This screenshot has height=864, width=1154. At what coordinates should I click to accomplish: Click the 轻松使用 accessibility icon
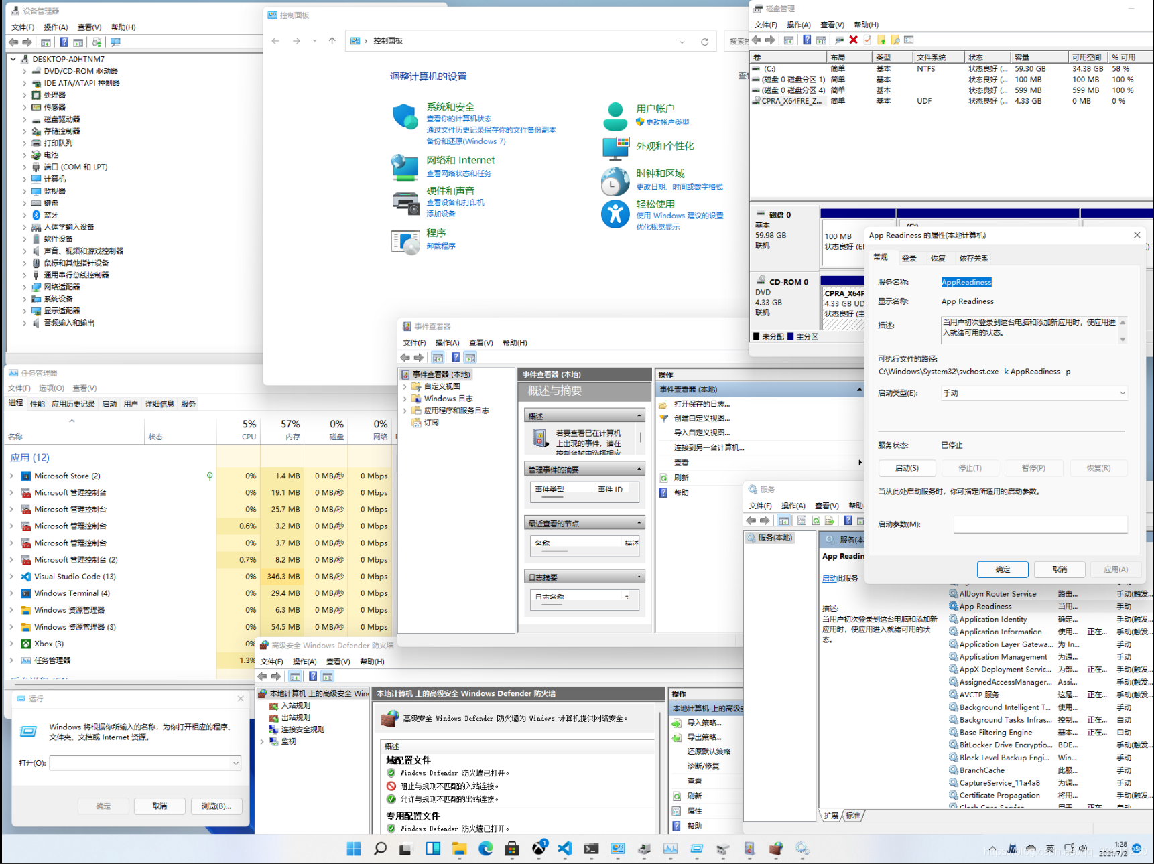(615, 214)
